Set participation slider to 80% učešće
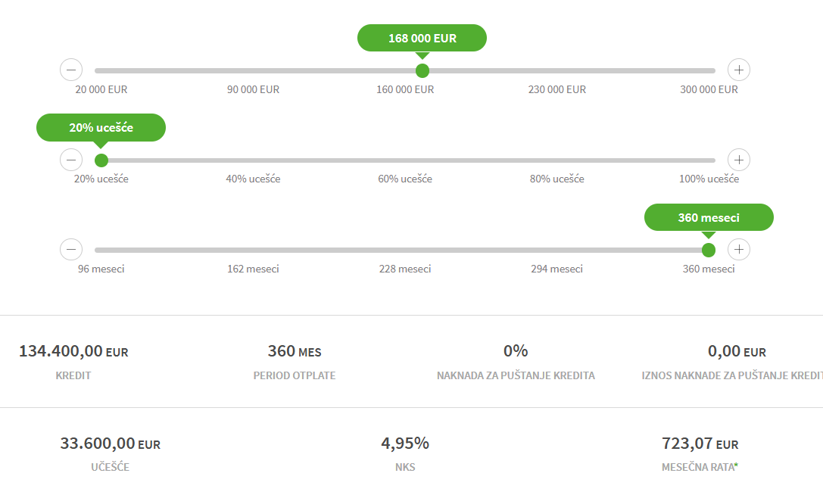Screen dimensions: 823x495 tap(557, 160)
